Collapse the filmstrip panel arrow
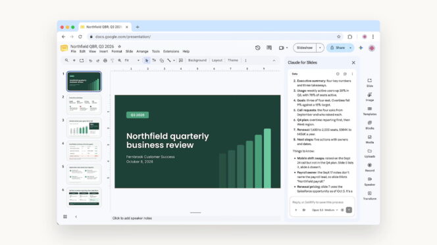 tap(76, 217)
